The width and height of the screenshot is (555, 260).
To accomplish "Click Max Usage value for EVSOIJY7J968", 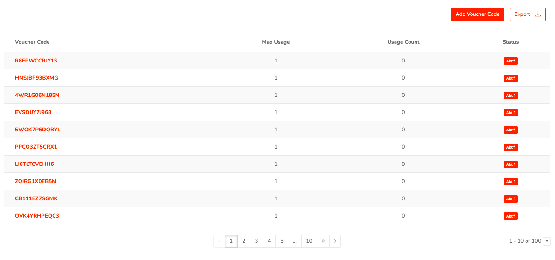I will pyautogui.click(x=276, y=112).
